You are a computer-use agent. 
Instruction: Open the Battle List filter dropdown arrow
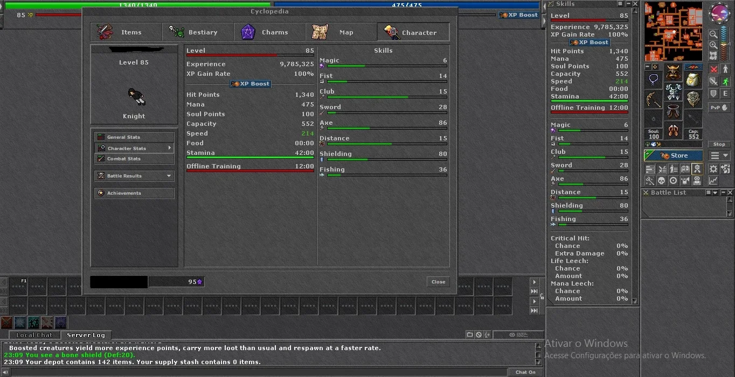click(x=715, y=193)
